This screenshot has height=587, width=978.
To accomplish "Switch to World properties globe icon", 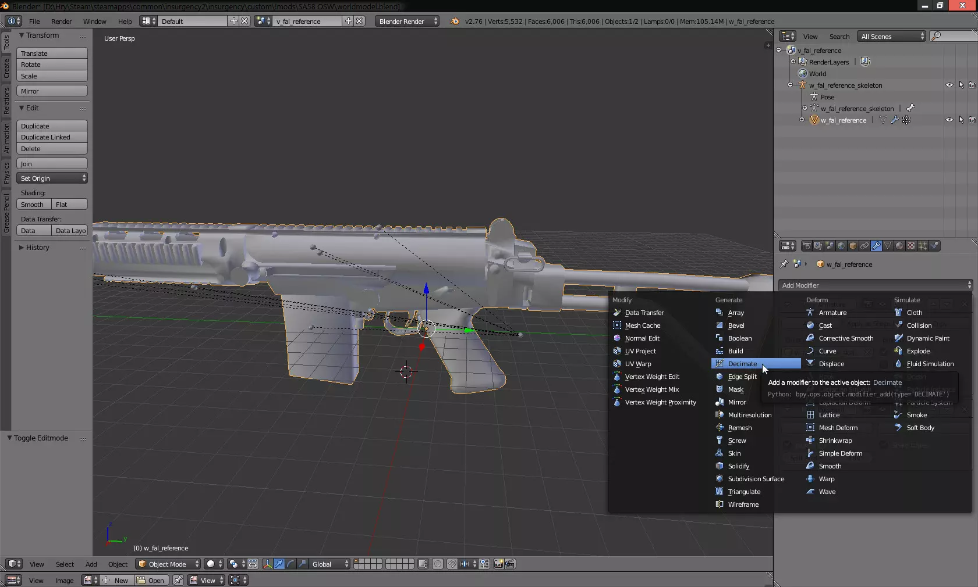I will 841,246.
